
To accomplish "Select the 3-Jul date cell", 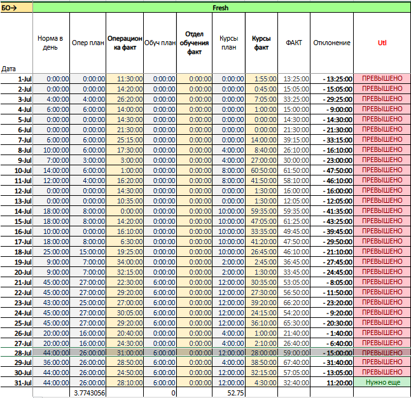I will tap(17, 99).
